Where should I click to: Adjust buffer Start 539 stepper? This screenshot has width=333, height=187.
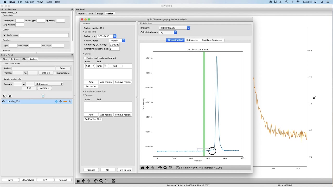coord(94,66)
